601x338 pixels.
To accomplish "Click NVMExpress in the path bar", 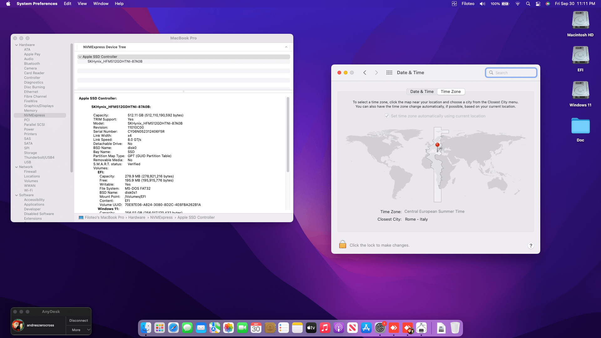I will 162,218.
